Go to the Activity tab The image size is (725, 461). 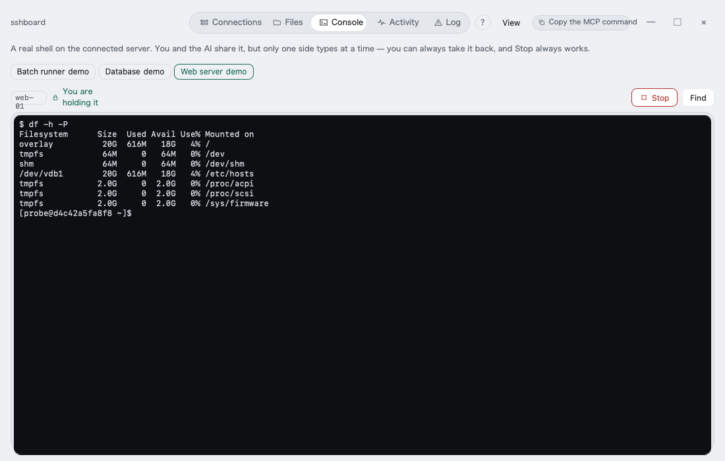point(398,22)
